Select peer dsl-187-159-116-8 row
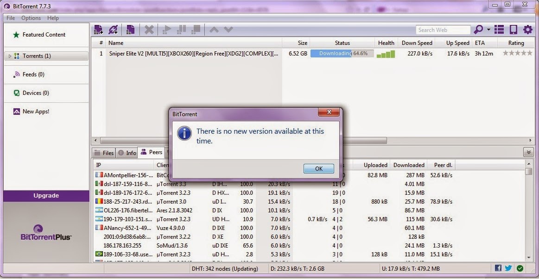The height and width of the screenshot is (279, 539). click(x=310, y=184)
